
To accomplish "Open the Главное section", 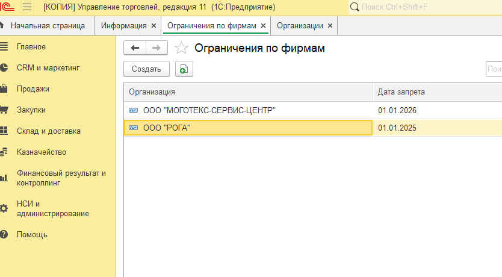I will point(31,47).
